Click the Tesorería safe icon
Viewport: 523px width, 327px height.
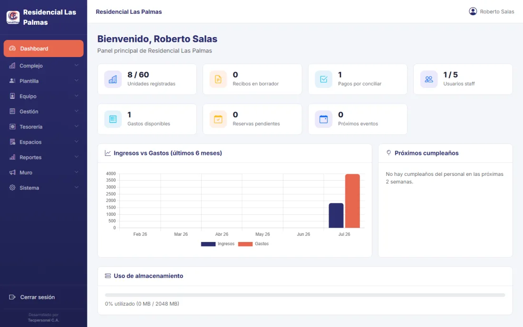click(12, 127)
